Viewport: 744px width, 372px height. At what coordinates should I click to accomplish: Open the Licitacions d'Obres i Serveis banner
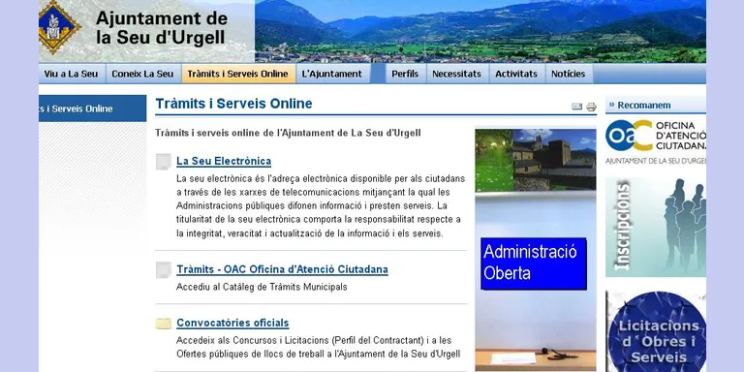pos(656,331)
